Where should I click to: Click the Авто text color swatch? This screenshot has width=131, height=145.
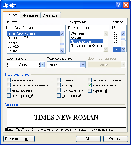[x=23, y=64]
